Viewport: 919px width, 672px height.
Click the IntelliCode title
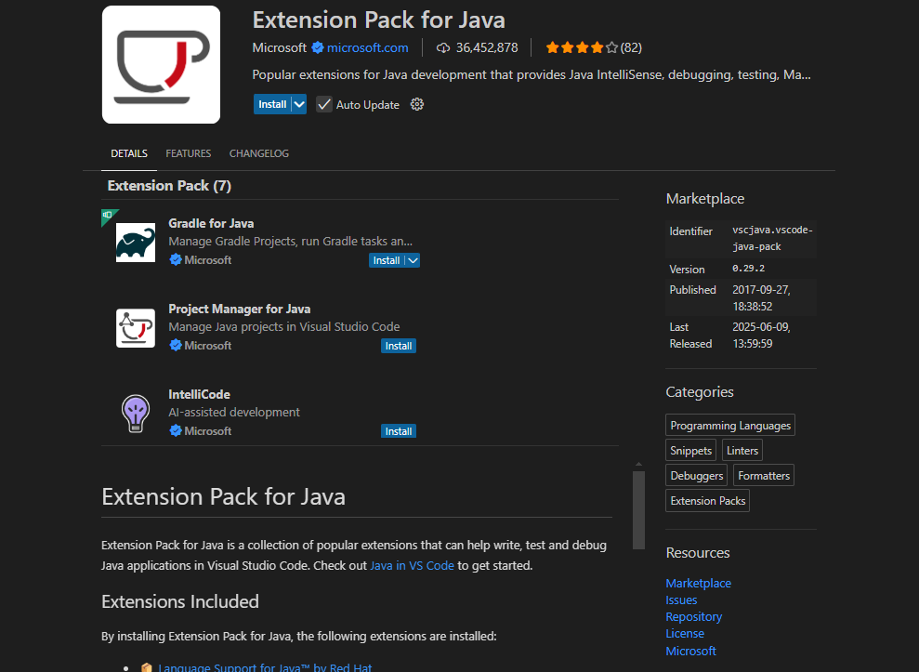point(199,395)
